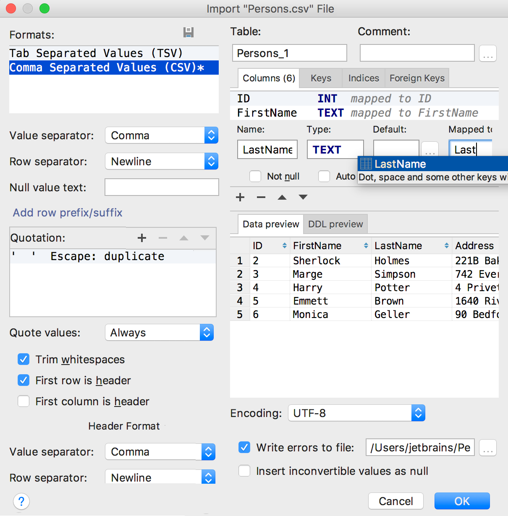Image resolution: width=508 pixels, height=516 pixels.
Task: Open help with question mark icon
Action: [x=21, y=501]
